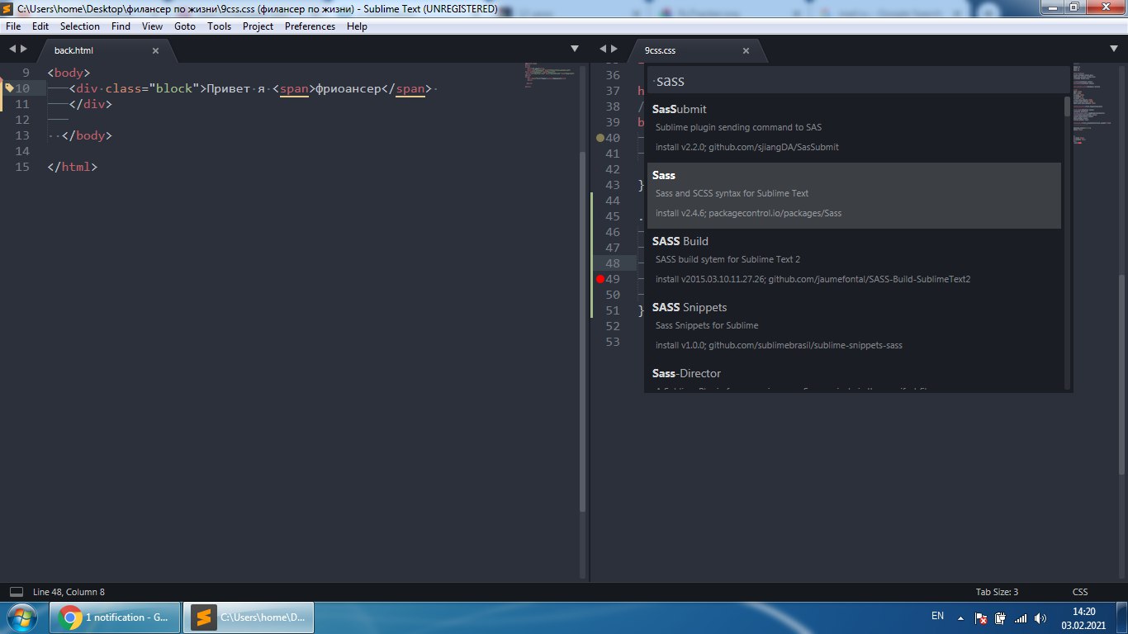1128x634 pixels.
Task: Click the bookmark tag icon on line 10
Action: pyautogui.click(x=9, y=88)
